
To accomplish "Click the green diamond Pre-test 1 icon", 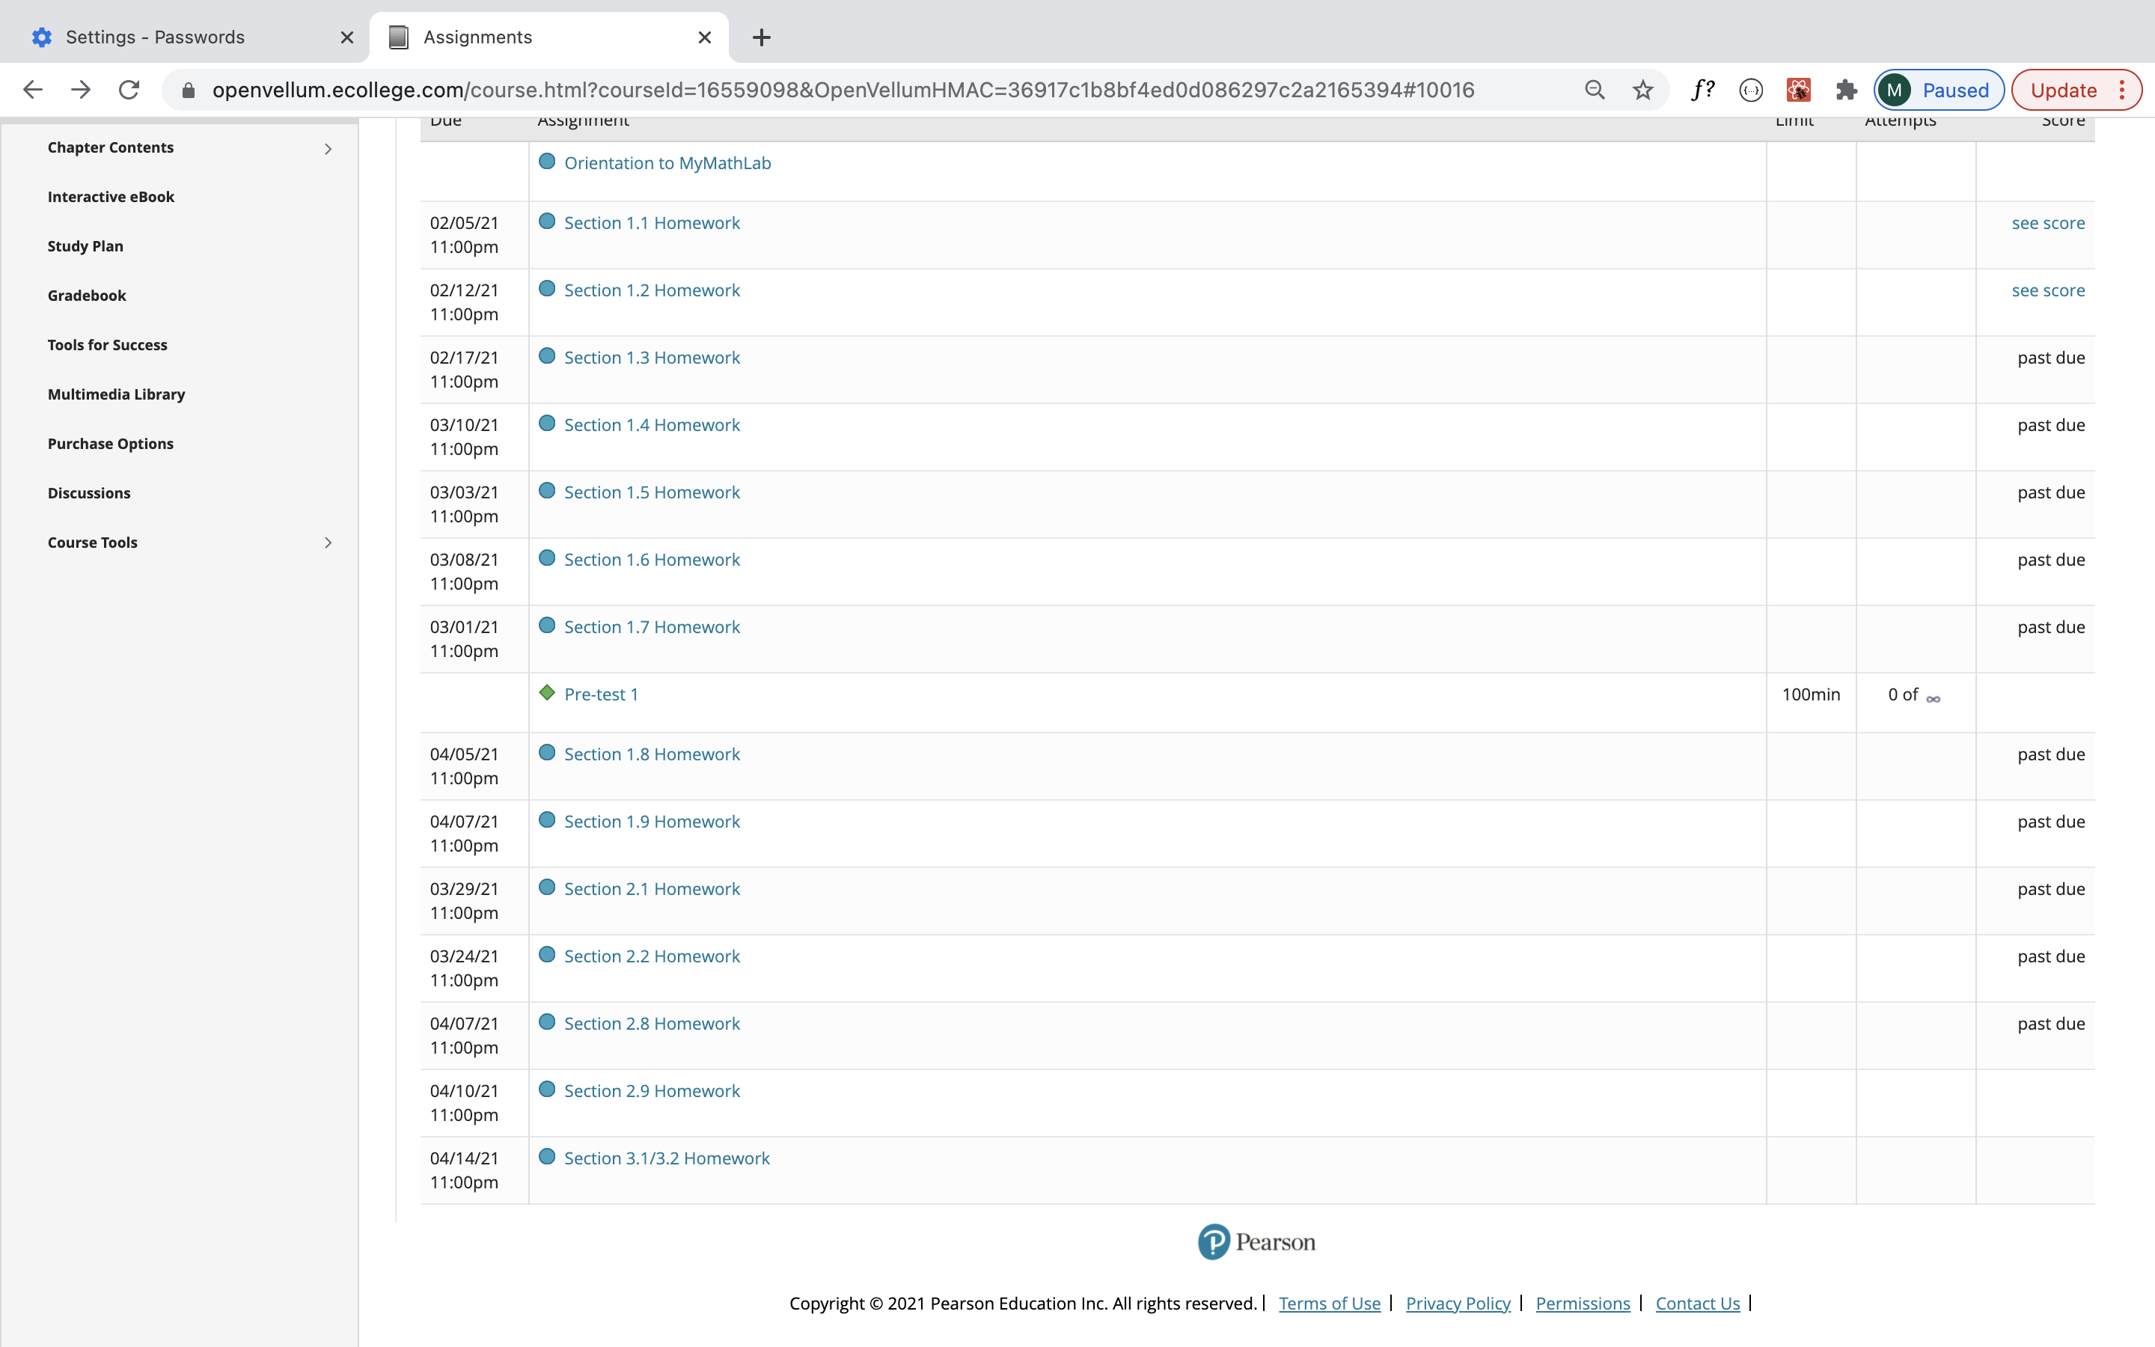I will tap(548, 693).
